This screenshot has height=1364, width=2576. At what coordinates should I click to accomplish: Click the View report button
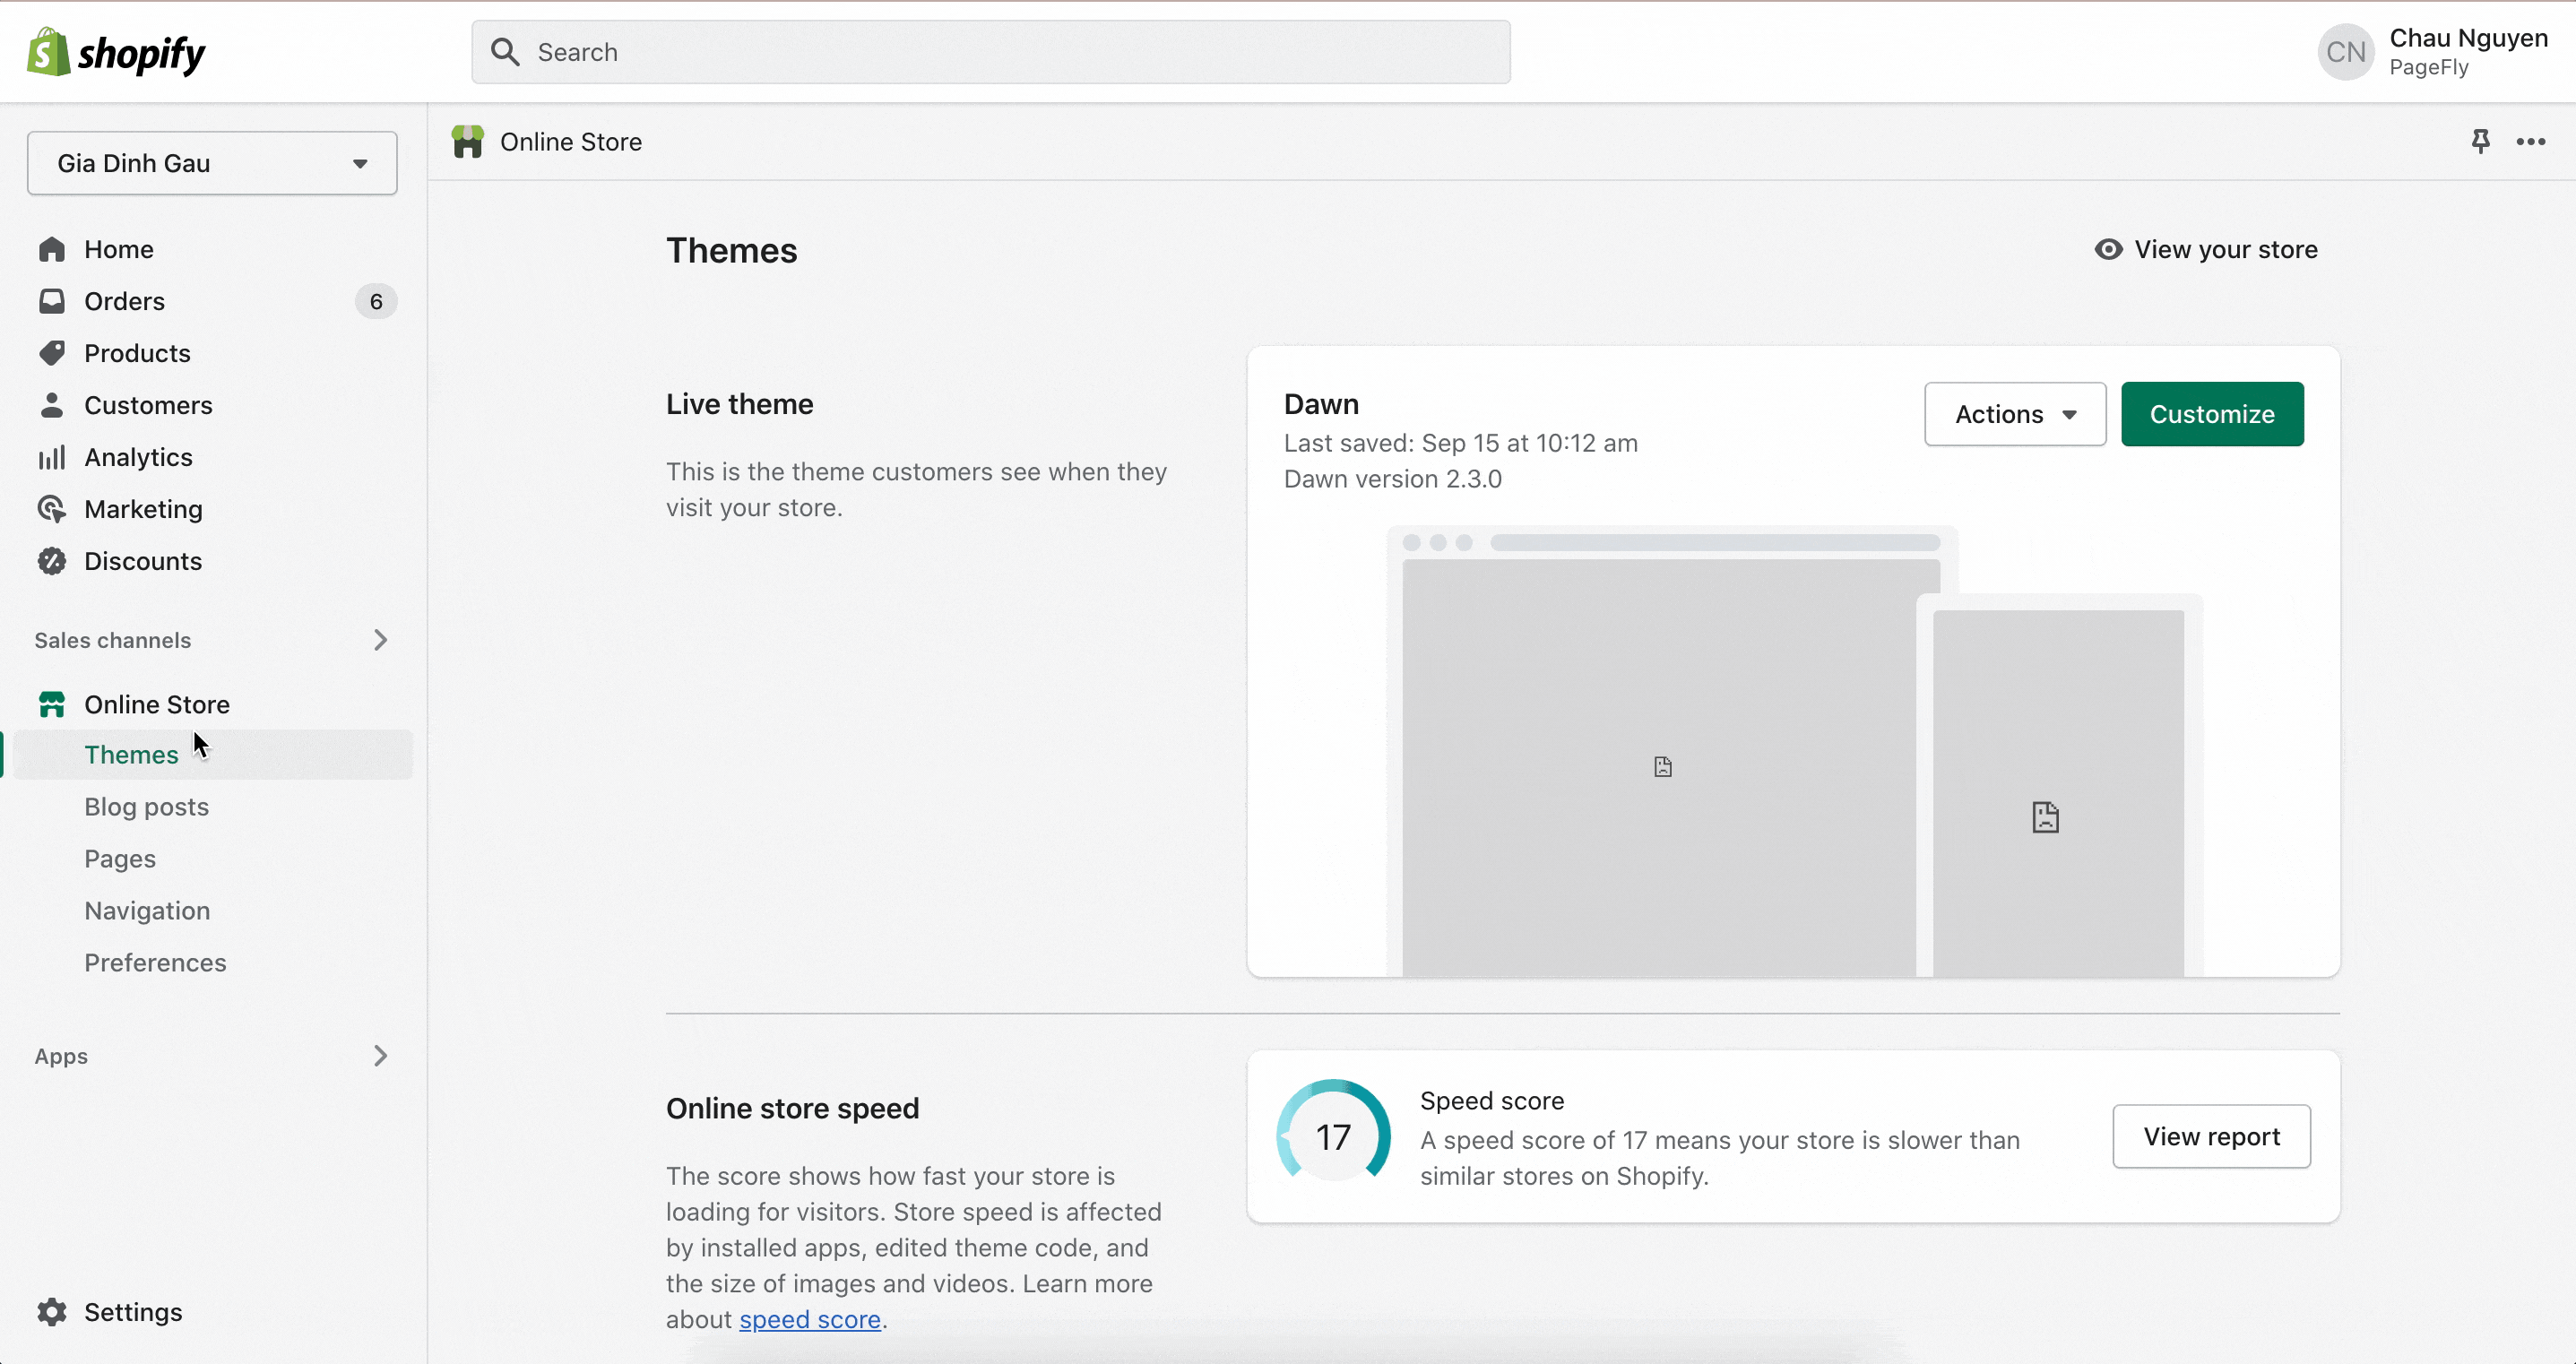coord(2211,1136)
